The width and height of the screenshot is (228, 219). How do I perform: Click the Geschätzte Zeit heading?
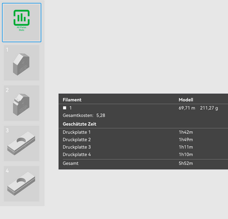(79, 124)
